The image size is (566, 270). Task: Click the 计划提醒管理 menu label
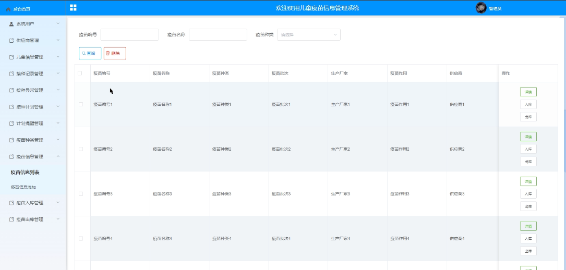30,124
